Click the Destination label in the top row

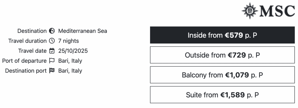[x=32, y=31]
